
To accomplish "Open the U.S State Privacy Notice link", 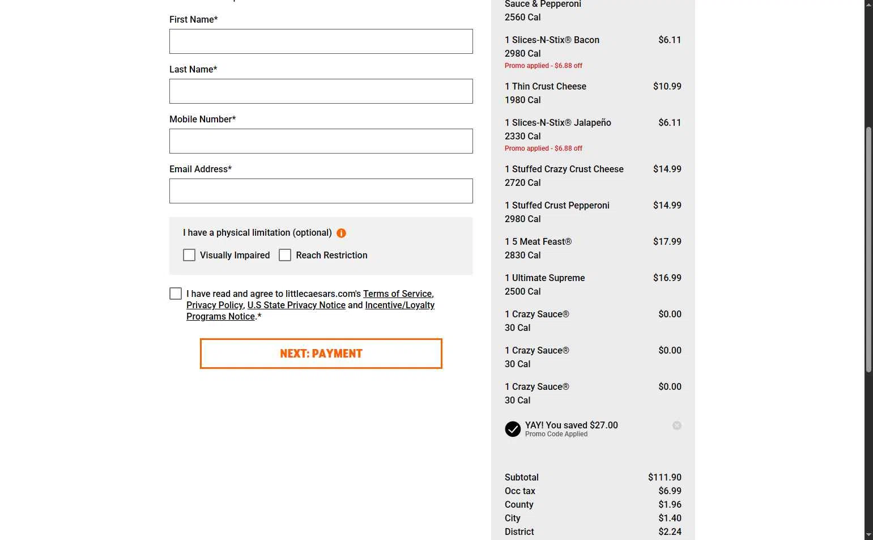I will [x=296, y=305].
